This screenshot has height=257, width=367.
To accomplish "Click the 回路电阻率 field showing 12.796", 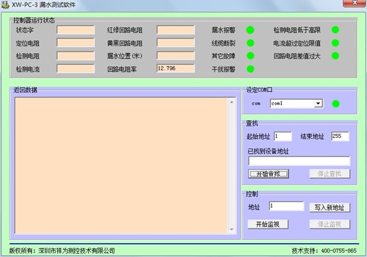I will tap(176, 68).
